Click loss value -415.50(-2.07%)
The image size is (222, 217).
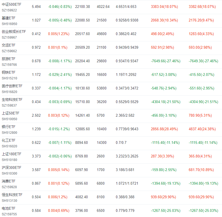(201, 75)
